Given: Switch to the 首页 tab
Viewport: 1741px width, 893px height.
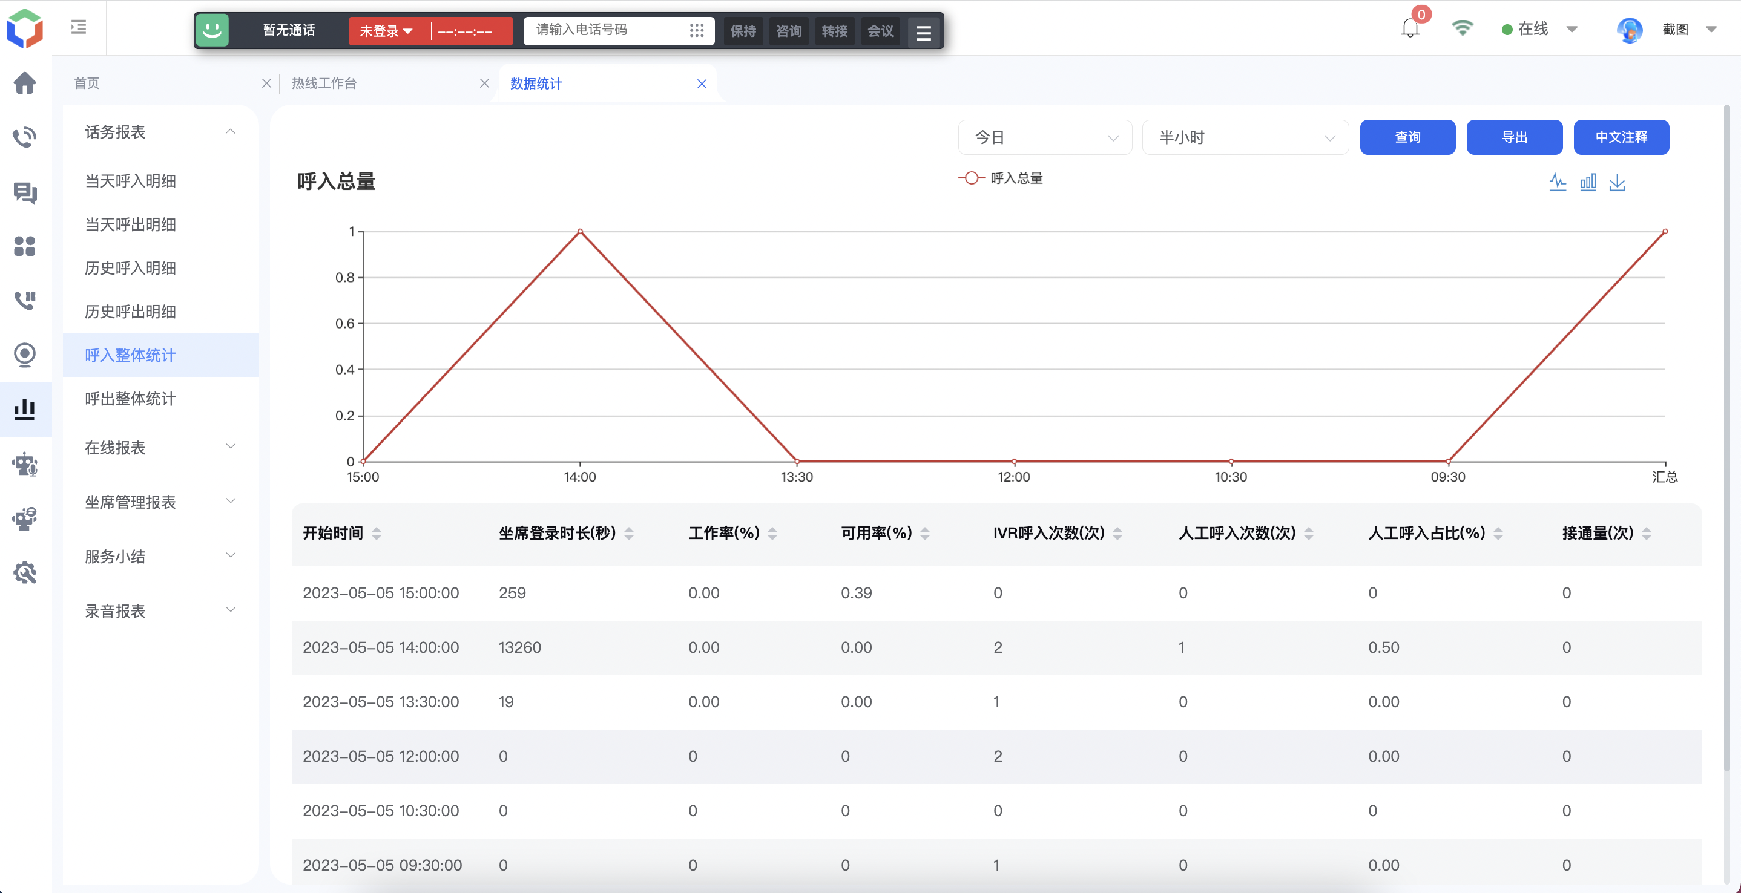Looking at the screenshot, I should tap(87, 83).
